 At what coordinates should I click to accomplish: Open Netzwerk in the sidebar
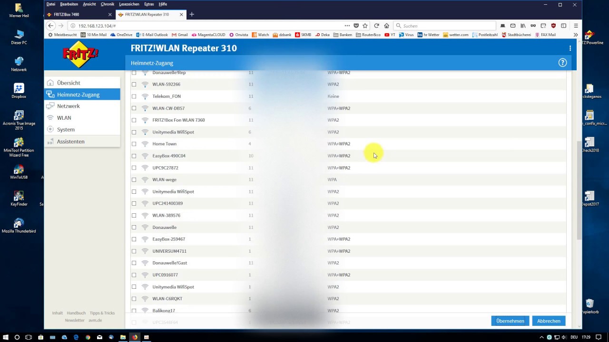click(x=82, y=106)
